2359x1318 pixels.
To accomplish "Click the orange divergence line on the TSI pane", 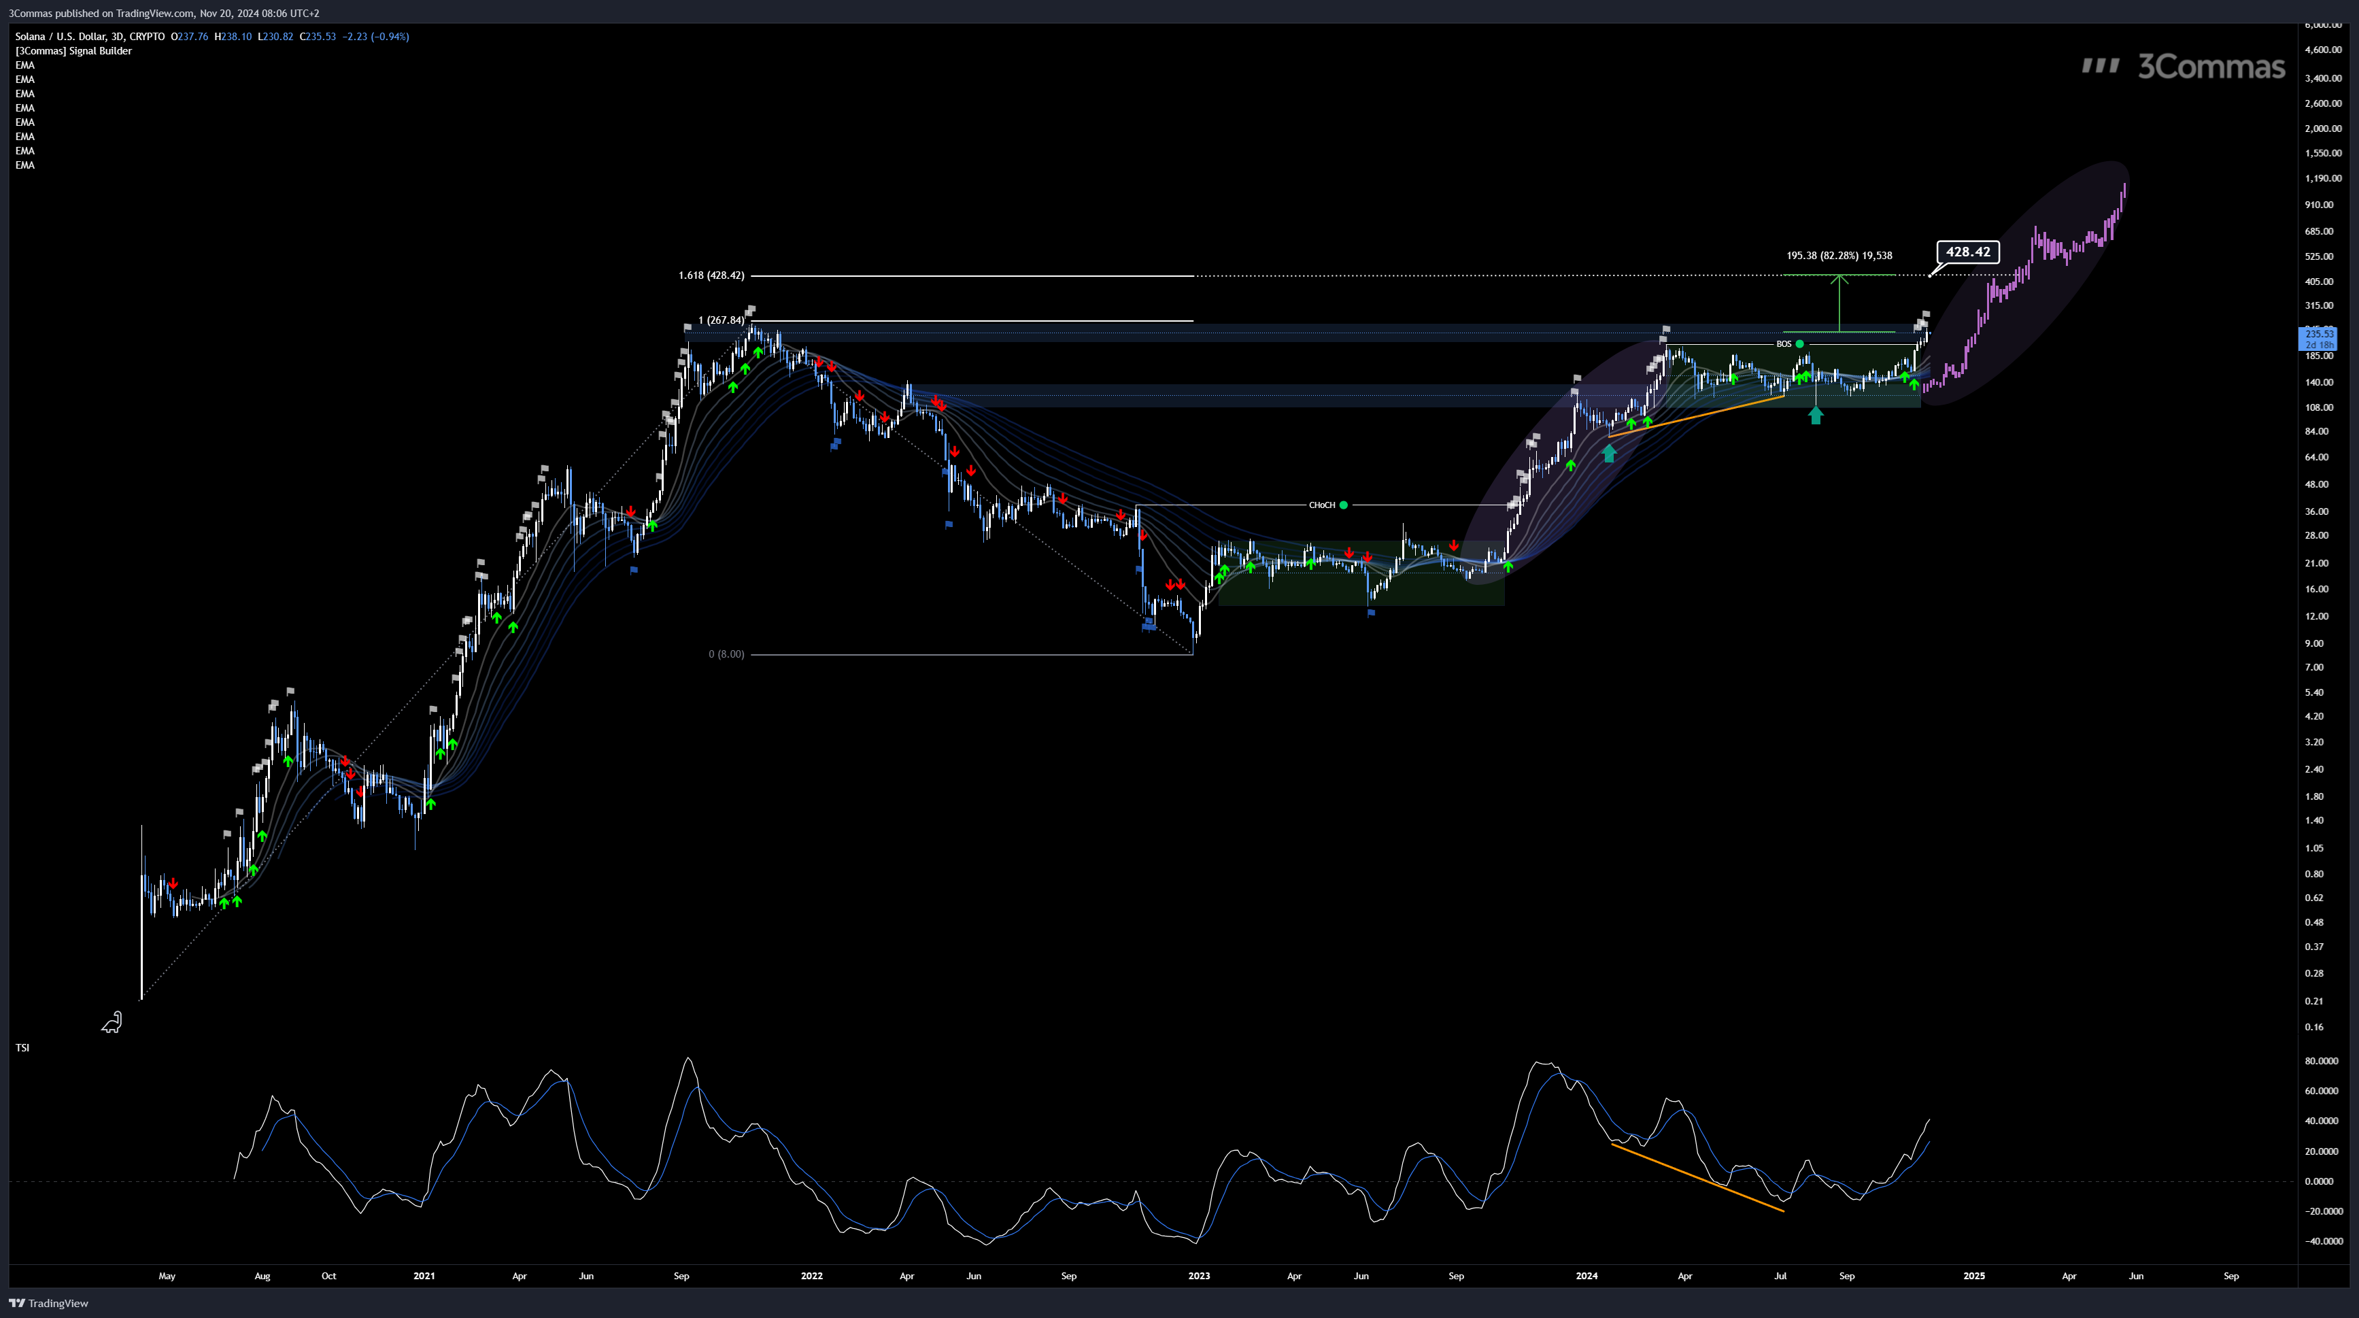I will [1698, 1178].
